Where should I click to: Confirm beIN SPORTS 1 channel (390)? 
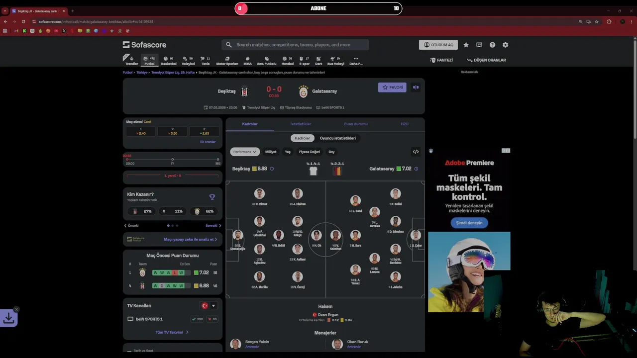click(x=198, y=319)
